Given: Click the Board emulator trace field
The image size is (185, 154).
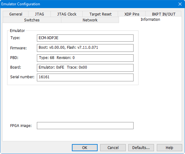Looking at the screenshot, I should pyautogui.click(x=85, y=68).
